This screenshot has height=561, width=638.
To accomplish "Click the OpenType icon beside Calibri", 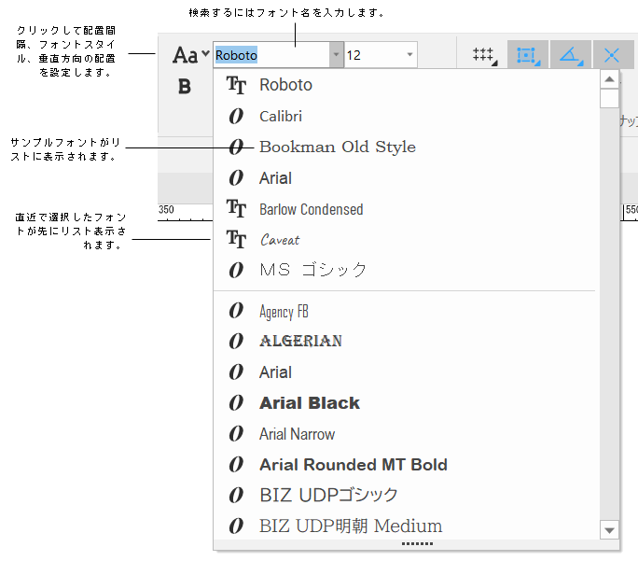I will point(237,117).
